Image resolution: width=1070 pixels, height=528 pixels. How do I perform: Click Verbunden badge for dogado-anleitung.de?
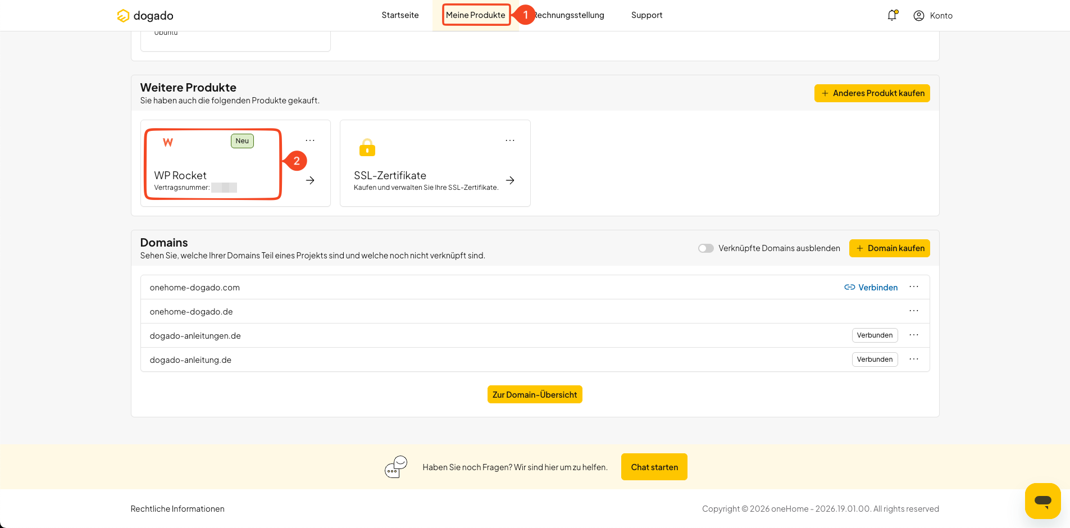click(875, 359)
